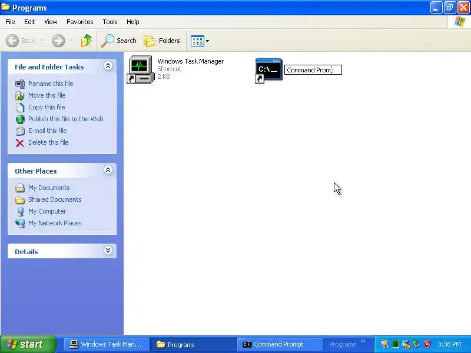
Task: Expand the Details panel
Action: pos(108,251)
